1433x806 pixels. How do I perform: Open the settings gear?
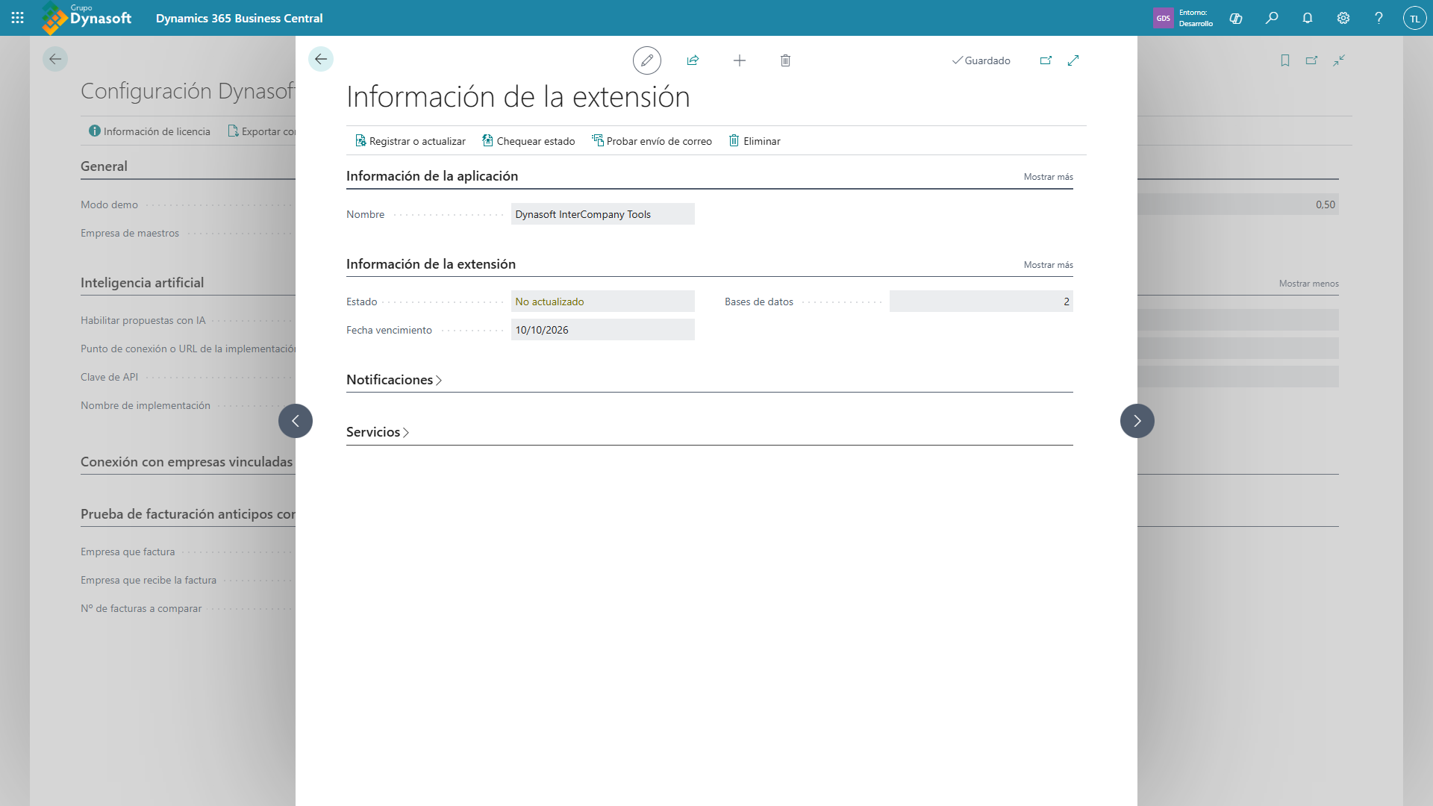coord(1343,18)
